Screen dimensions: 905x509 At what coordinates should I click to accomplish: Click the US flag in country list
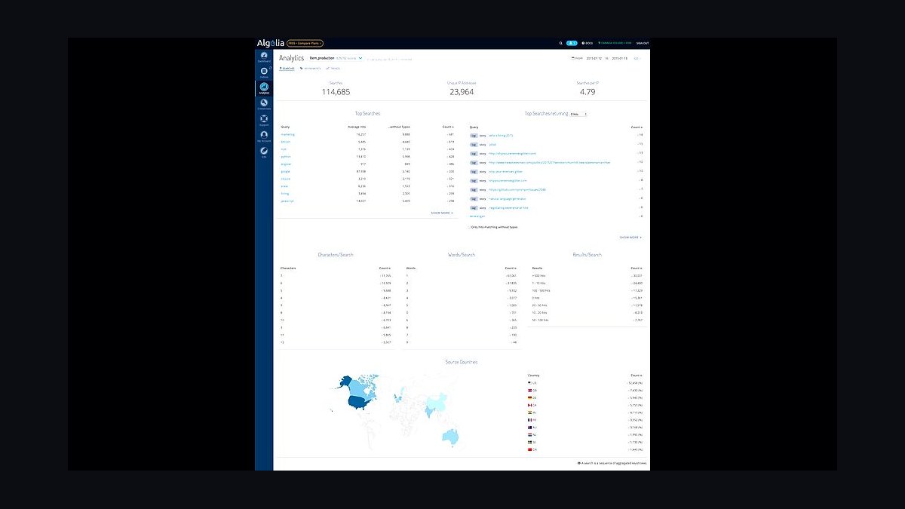(532, 383)
